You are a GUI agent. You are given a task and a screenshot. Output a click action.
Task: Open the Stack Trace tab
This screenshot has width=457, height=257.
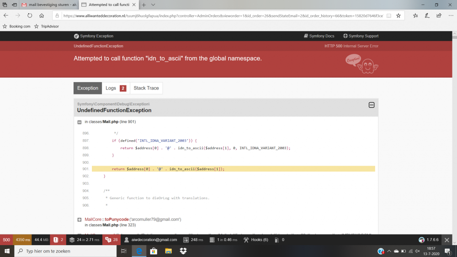(x=146, y=88)
